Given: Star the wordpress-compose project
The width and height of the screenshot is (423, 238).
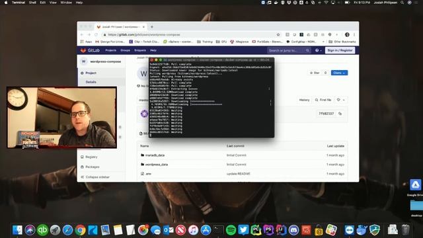Looking at the screenshot, I should coord(315,73).
